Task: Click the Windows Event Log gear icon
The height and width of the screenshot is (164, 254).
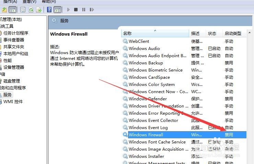Action: pos(125,127)
